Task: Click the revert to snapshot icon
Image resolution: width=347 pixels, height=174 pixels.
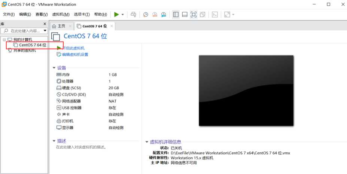Action: [x=155, y=15]
